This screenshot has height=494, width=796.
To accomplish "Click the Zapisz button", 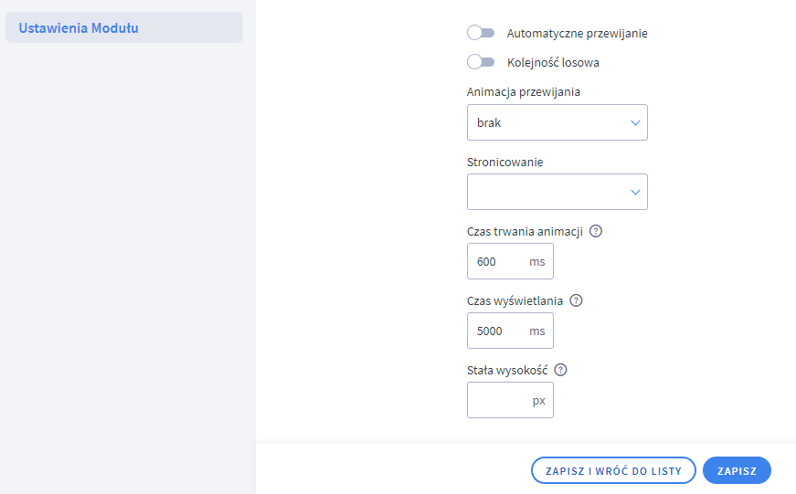I will click(x=737, y=470).
